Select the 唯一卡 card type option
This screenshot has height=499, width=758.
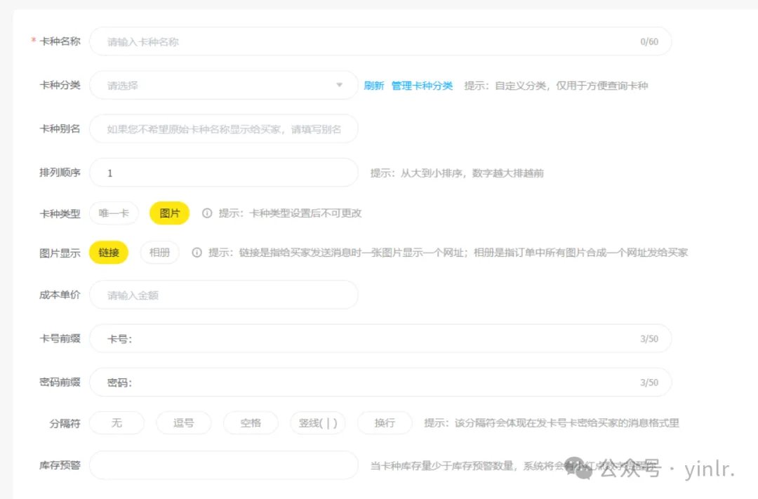114,213
